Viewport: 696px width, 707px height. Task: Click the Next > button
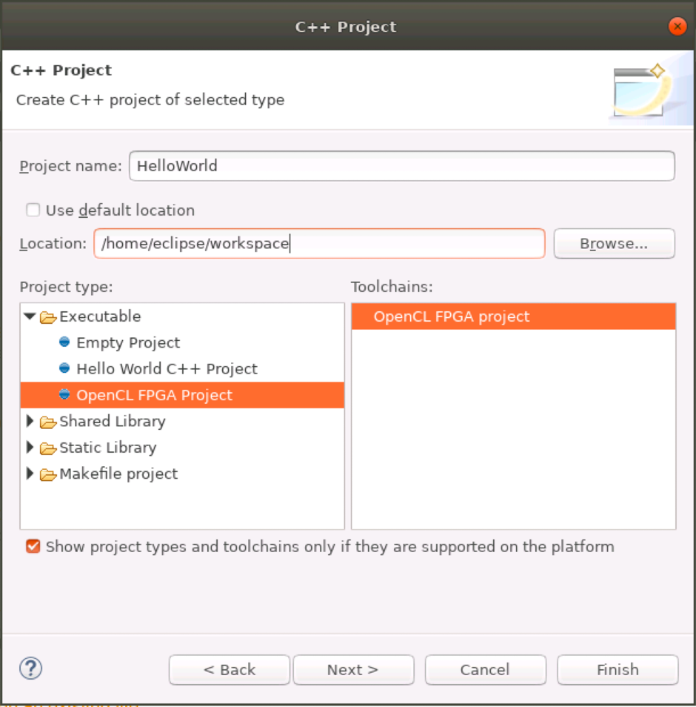coord(352,670)
